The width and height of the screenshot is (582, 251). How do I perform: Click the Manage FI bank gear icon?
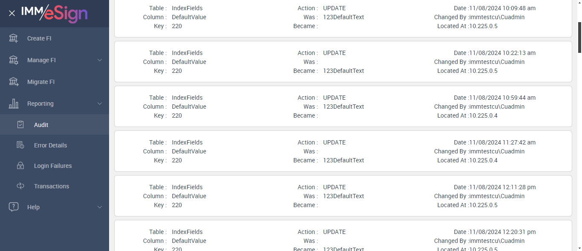pyautogui.click(x=14, y=60)
